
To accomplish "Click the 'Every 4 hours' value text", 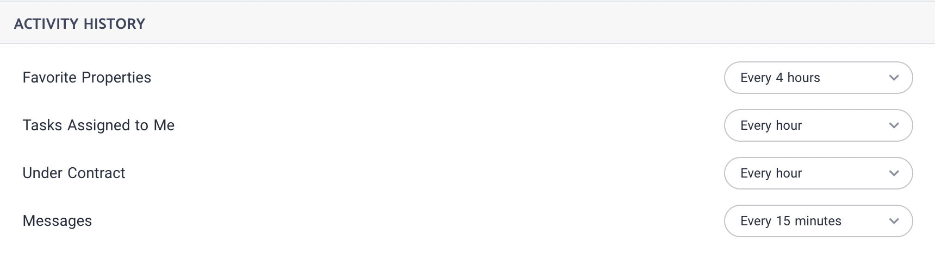I will (x=780, y=78).
